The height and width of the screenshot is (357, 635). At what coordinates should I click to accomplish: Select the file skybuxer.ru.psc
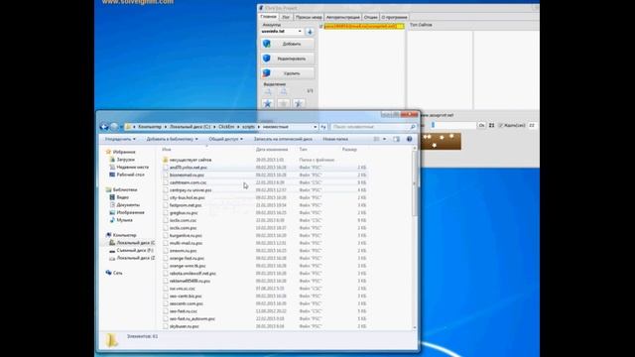(x=185, y=326)
